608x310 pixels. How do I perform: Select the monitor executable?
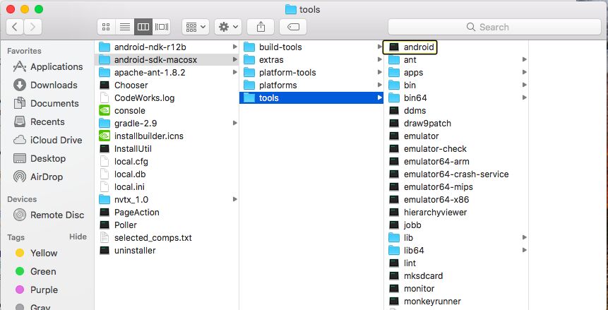tap(412, 289)
